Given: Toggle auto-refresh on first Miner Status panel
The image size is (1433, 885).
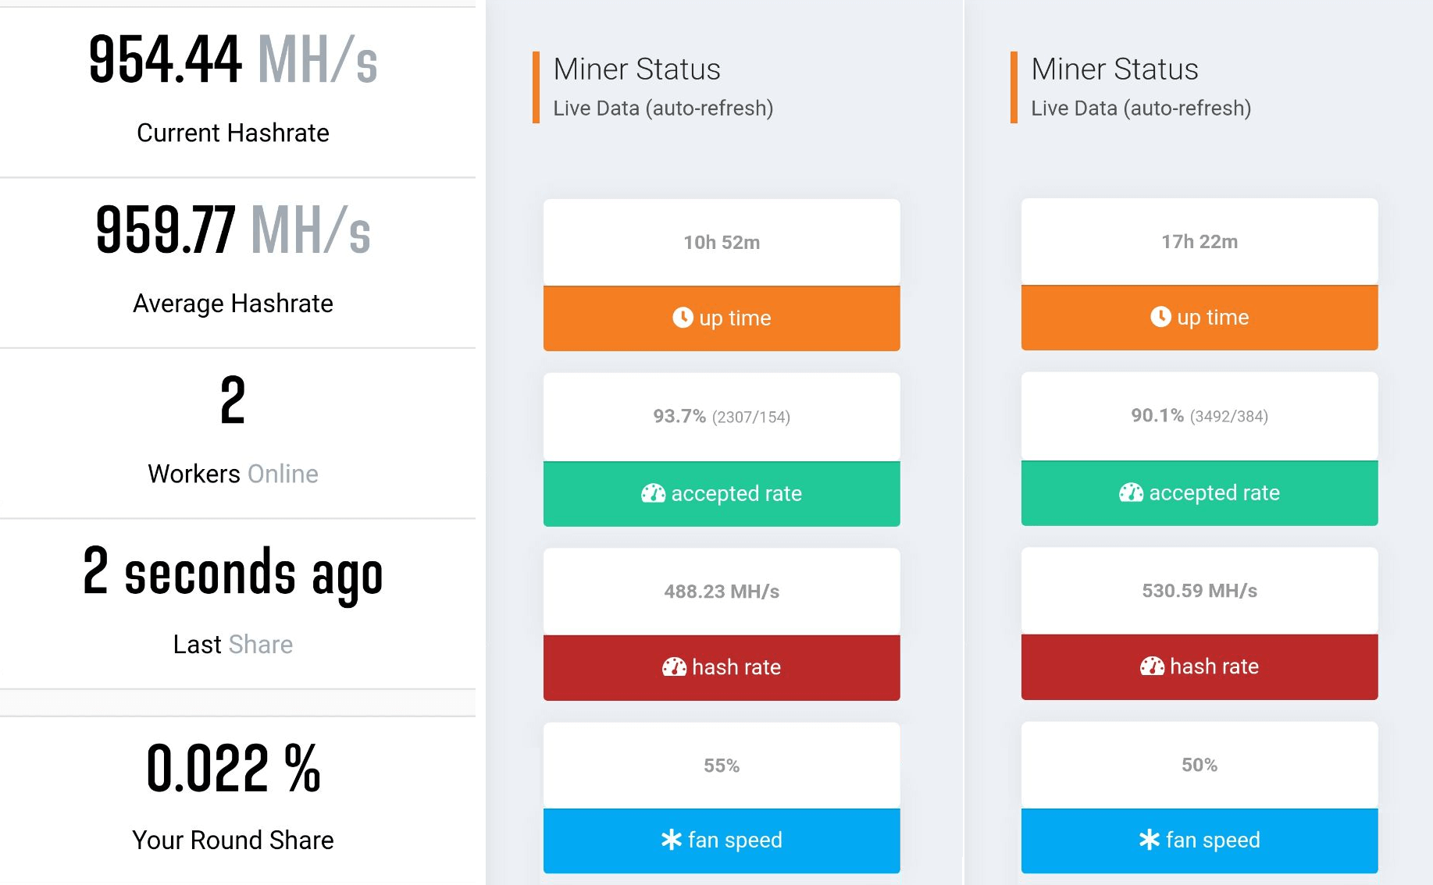Looking at the screenshot, I should click(x=662, y=108).
